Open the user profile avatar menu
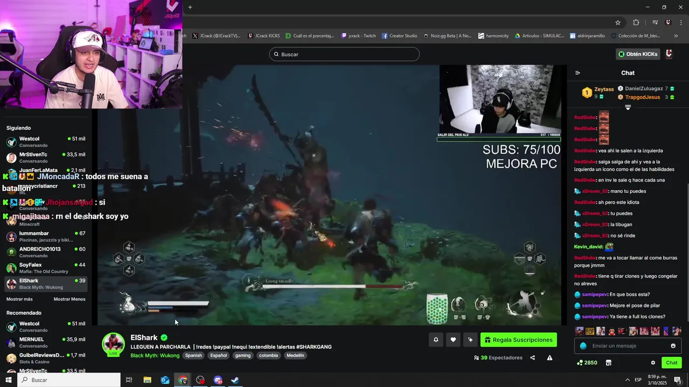689x387 pixels. 669,54
